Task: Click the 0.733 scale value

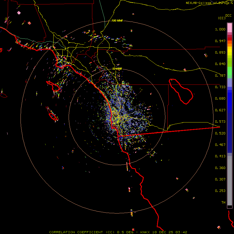Action: tap(220, 87)
